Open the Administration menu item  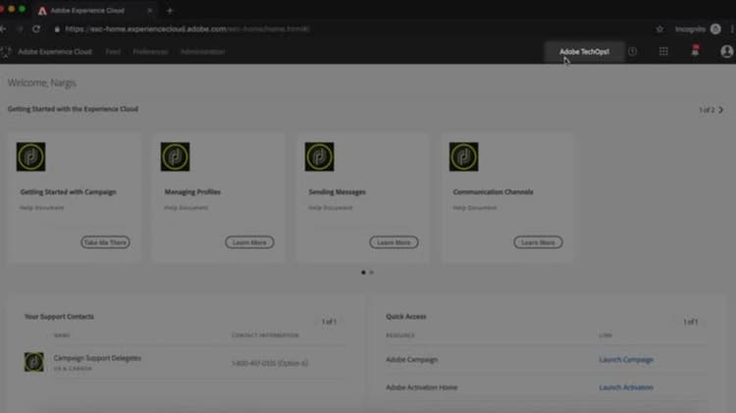pos(203,52)
